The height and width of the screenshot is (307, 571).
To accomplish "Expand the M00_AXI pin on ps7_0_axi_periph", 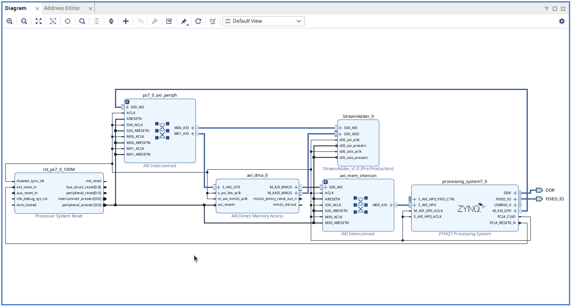I will point(193,128).
